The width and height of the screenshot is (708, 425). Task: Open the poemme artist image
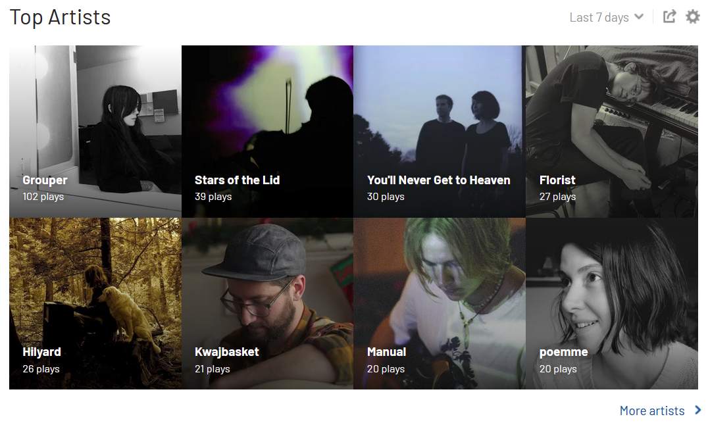612,303
